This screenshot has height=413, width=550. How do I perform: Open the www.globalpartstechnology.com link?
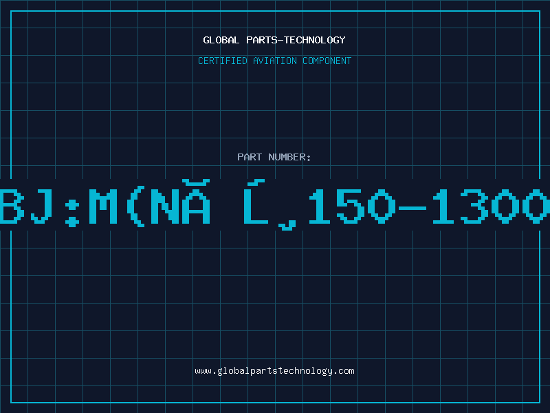click(x=274, y=371)
